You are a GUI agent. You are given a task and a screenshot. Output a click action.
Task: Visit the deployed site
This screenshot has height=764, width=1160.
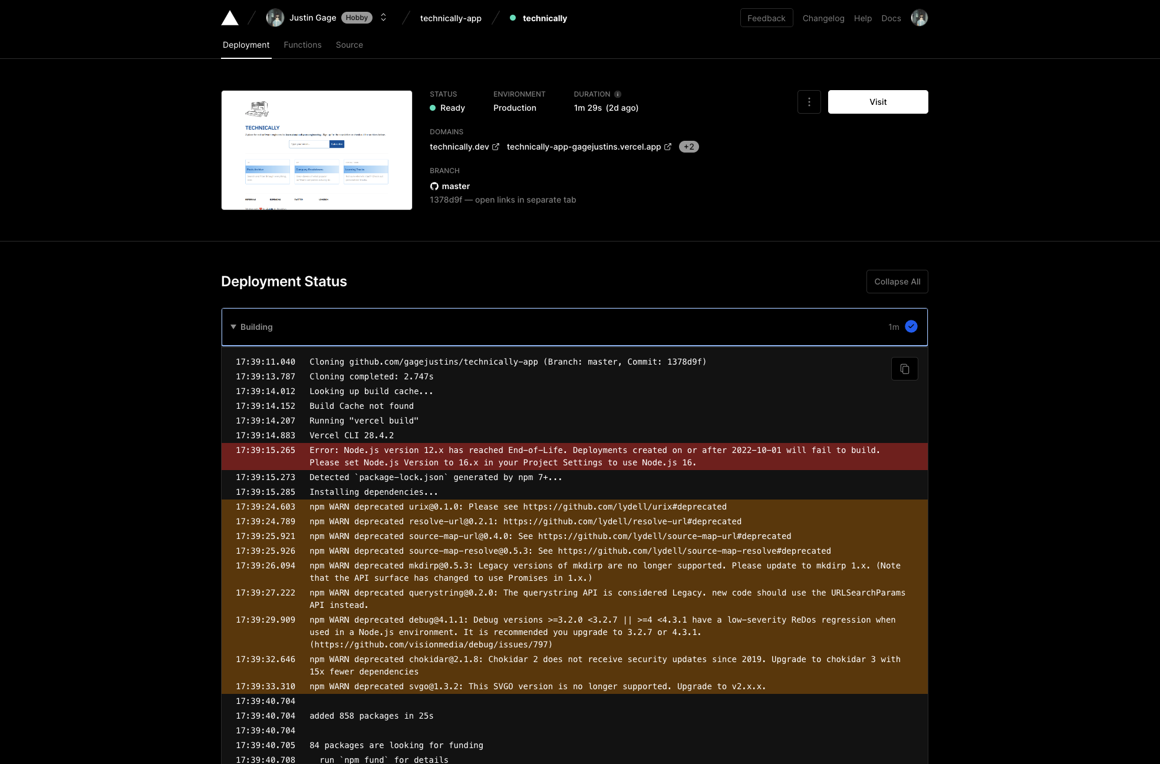(877, 101)
